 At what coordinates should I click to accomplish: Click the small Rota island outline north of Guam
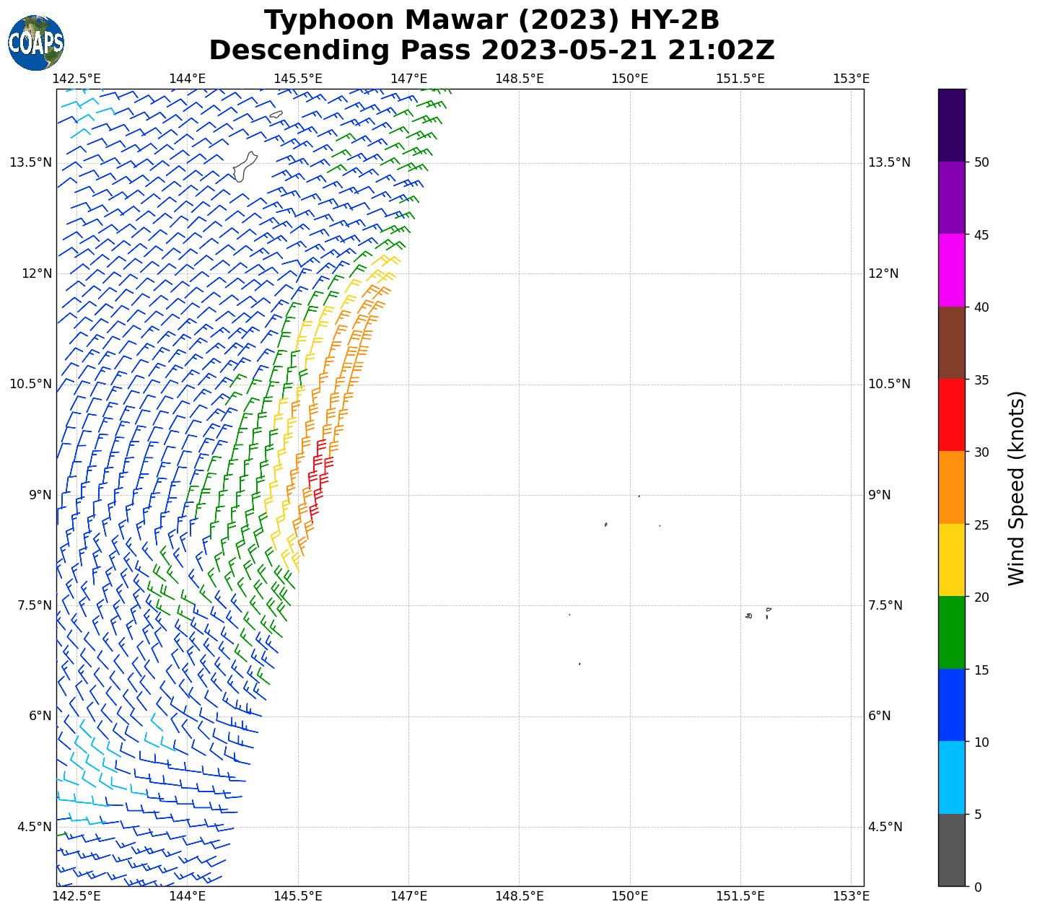click(276, 114)
